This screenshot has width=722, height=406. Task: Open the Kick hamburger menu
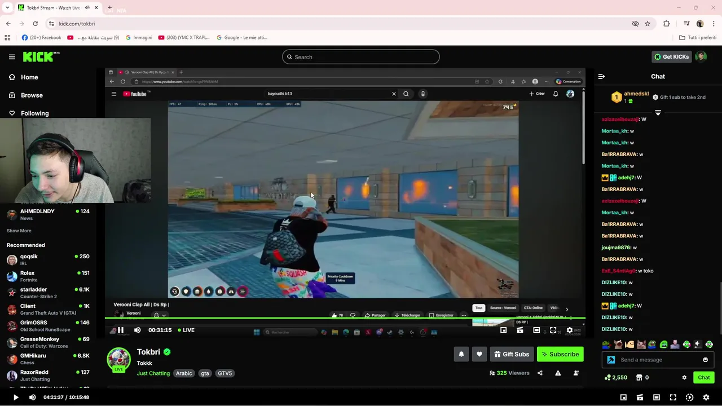(12, 57)
